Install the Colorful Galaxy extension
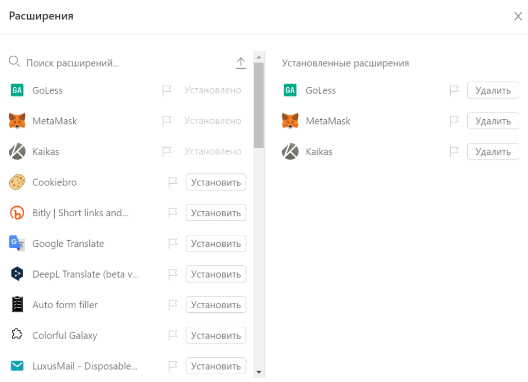 (x=216, y=336)
